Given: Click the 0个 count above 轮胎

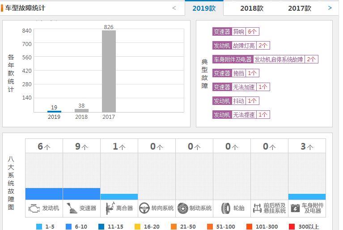Looking at the screenshot, I should pyautogui.click(x=232, y=146).
